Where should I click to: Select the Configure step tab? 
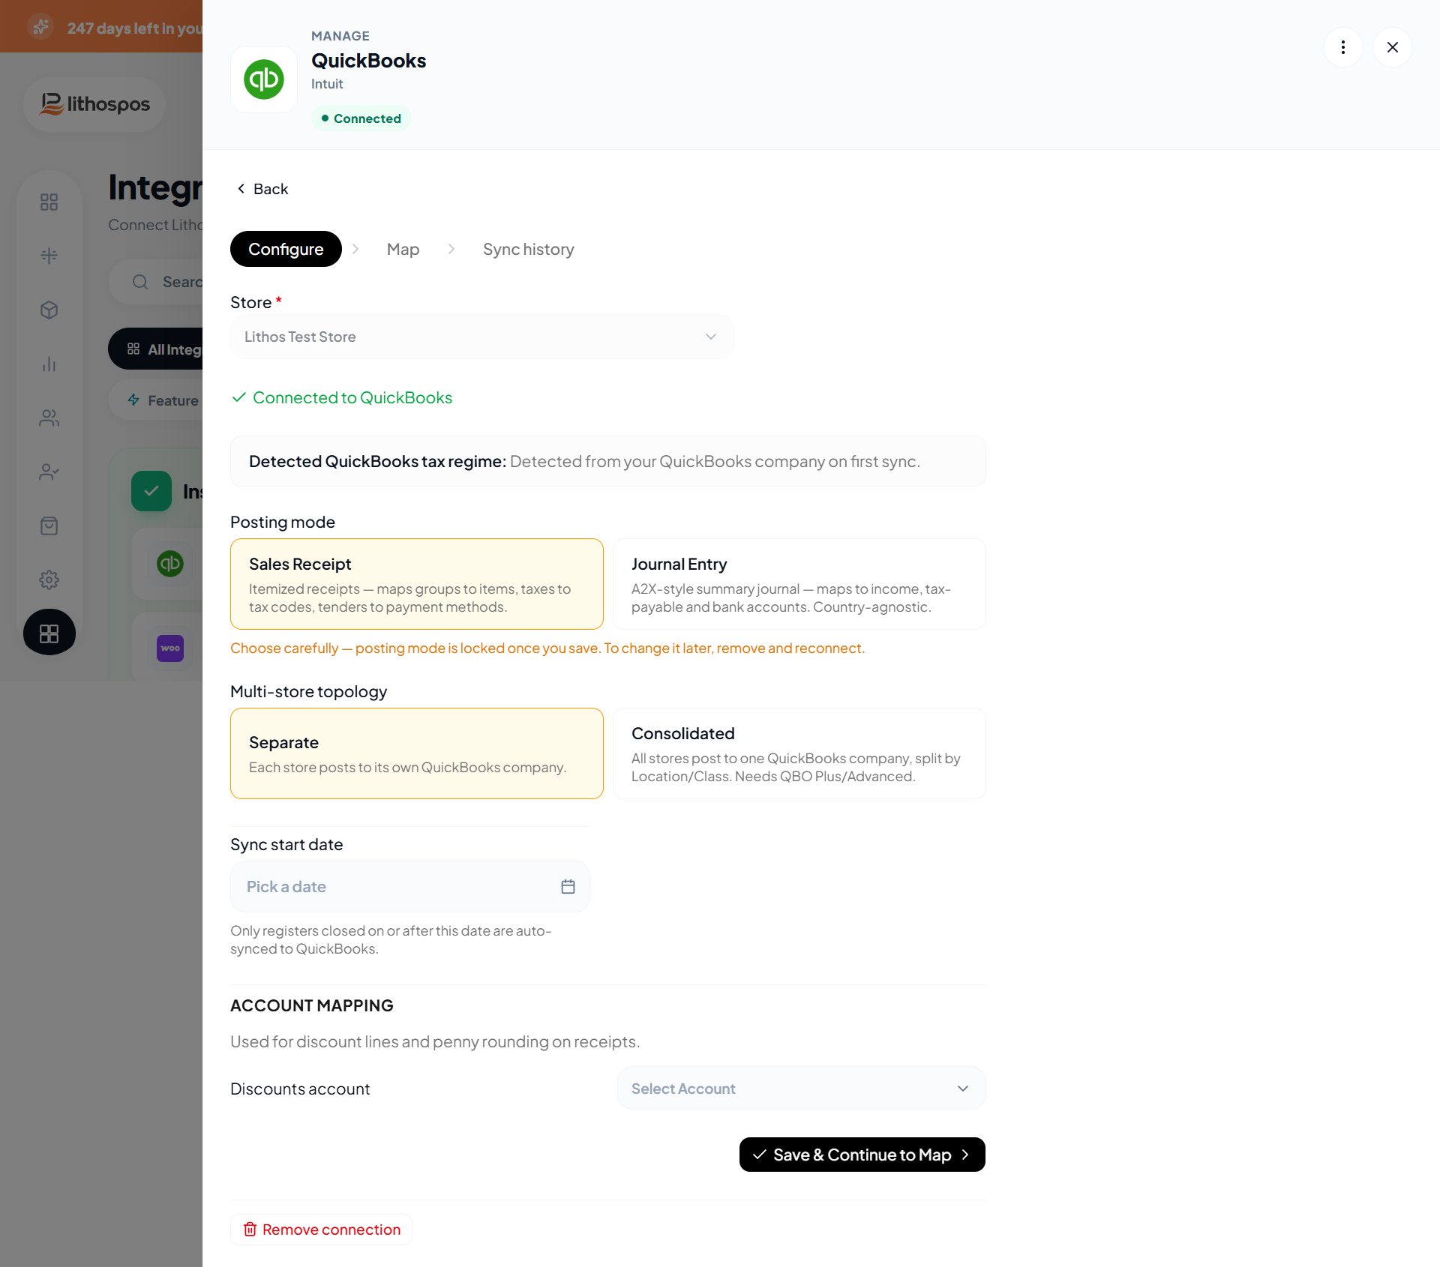click(x=286, y=249)
